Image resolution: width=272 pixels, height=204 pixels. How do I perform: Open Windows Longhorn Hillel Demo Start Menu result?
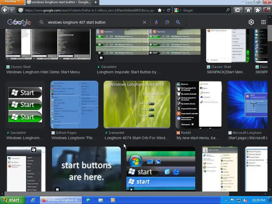pyautogui.click(x=43, y=72)
